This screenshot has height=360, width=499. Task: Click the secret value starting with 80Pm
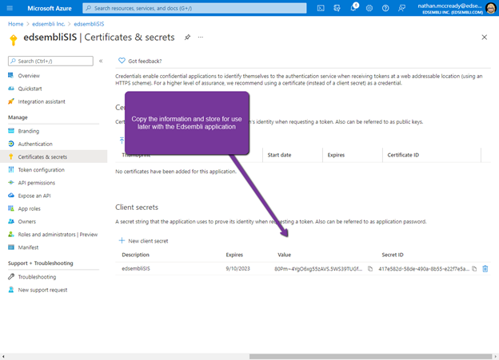(318, 269)
